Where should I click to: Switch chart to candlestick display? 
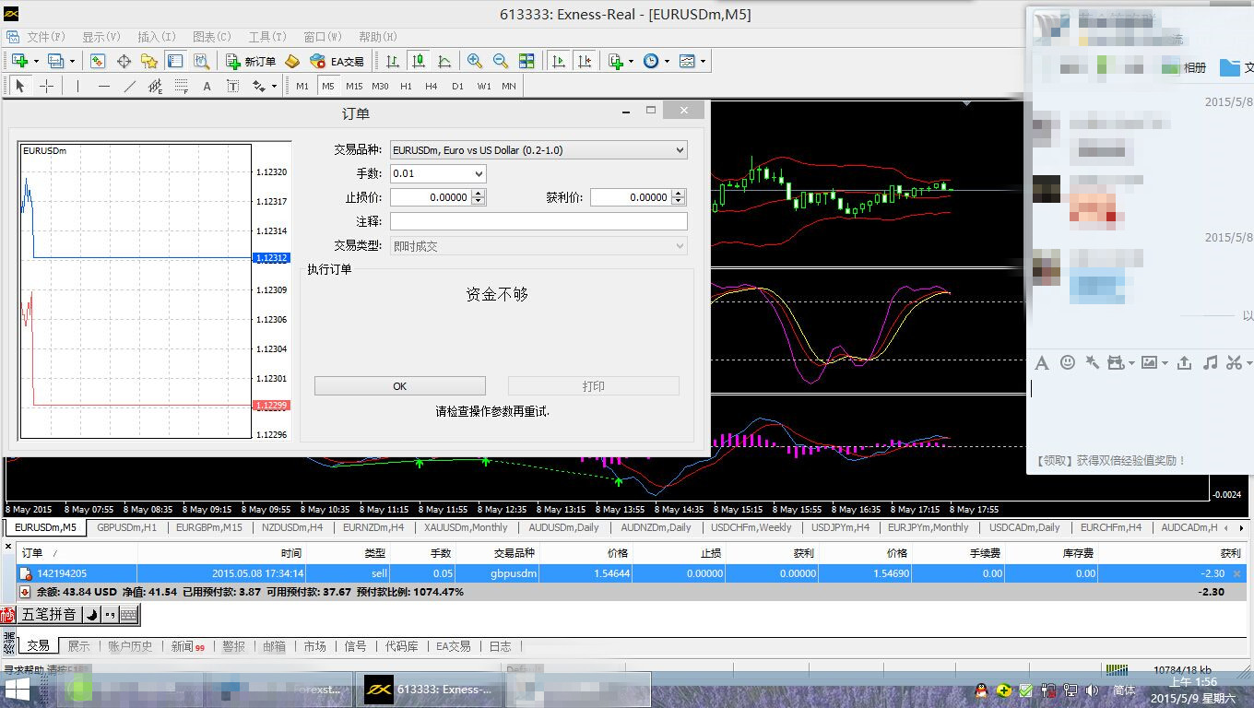(419, 62)
